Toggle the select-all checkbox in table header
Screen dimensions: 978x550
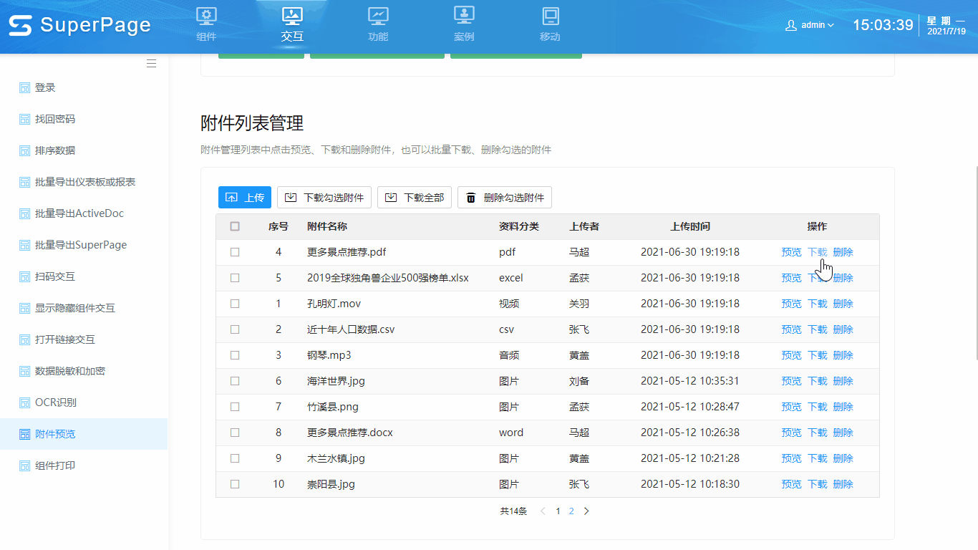coord(234,226)
